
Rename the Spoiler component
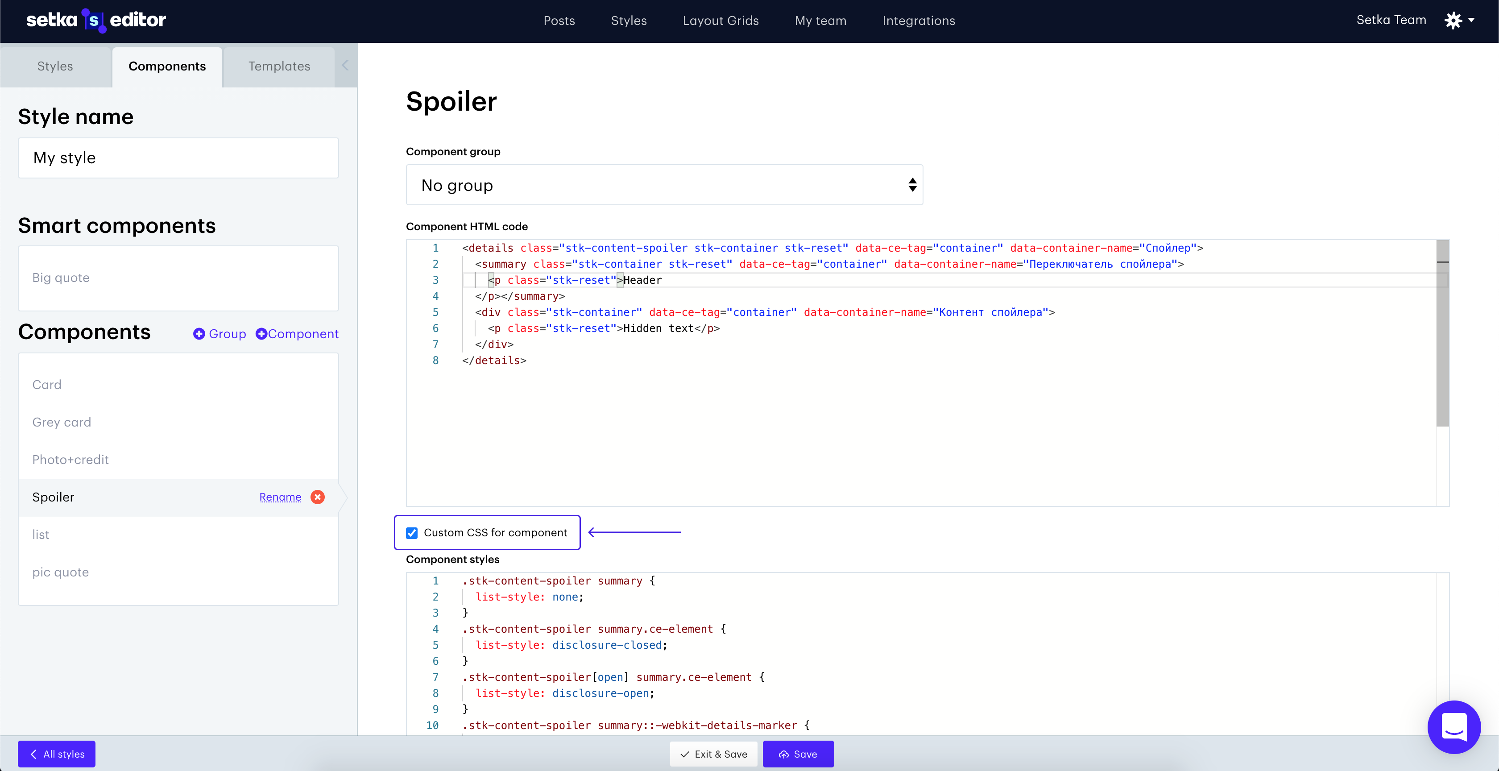tap(281, 497)
